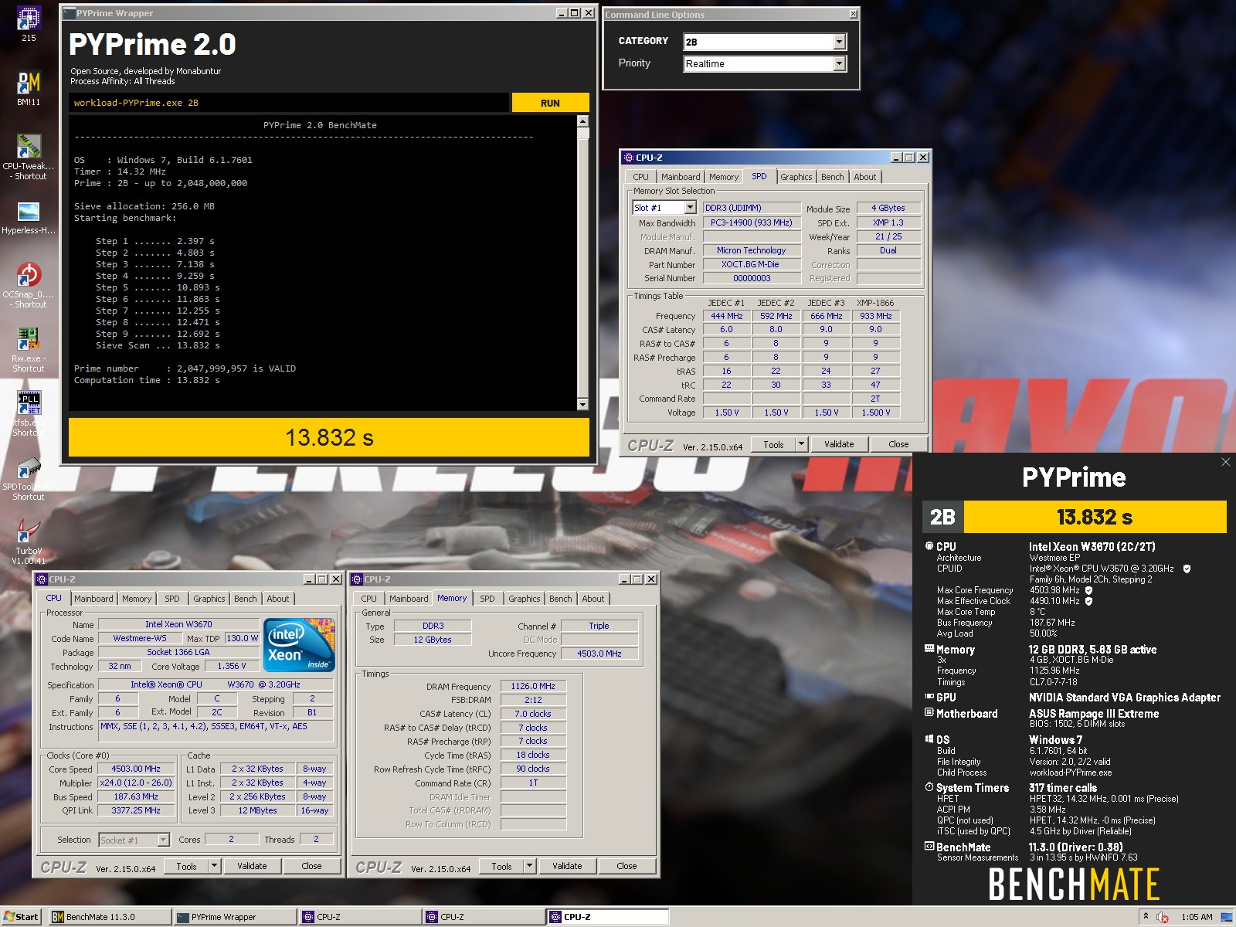This screenshot has height=927, width=1236.
Task: Select About tab in SPD CPU-Z window
Action: pos(864,177)
